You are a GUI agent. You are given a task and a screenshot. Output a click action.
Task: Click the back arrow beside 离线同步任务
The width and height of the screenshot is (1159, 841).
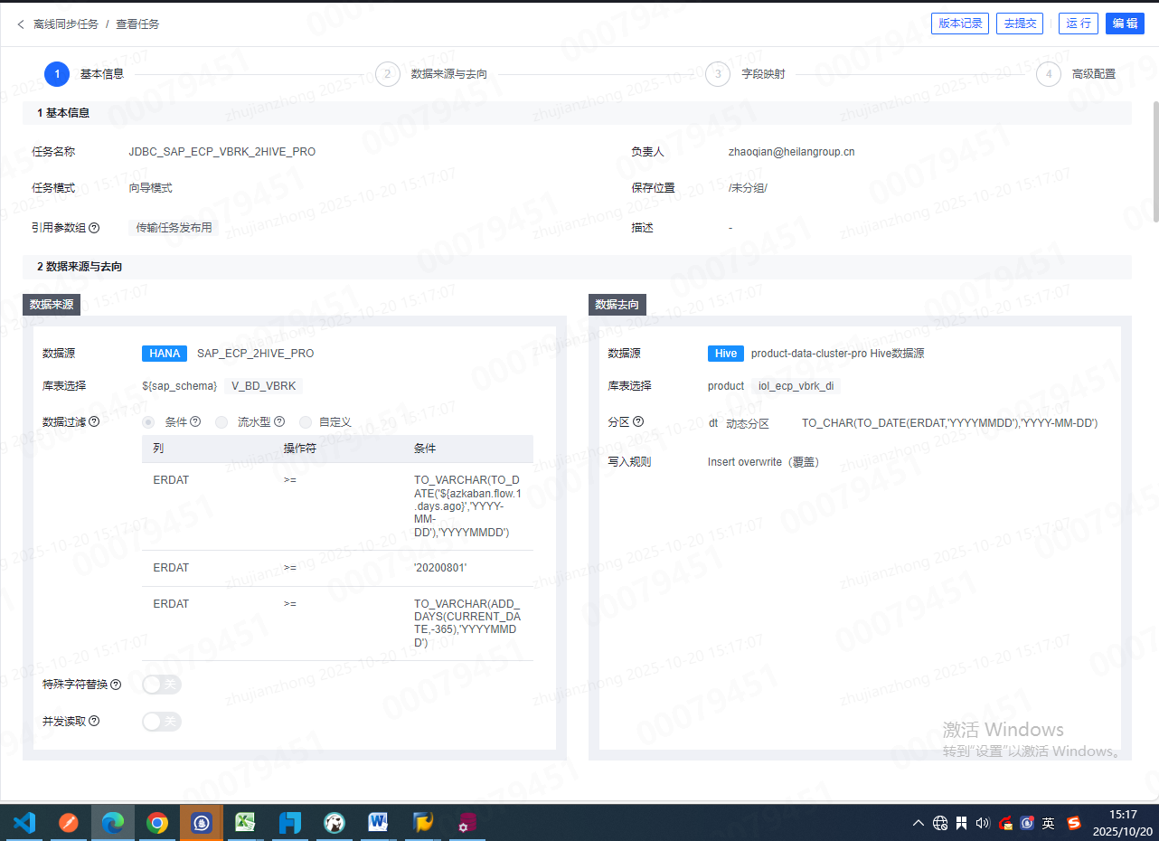tap(21, 24)
